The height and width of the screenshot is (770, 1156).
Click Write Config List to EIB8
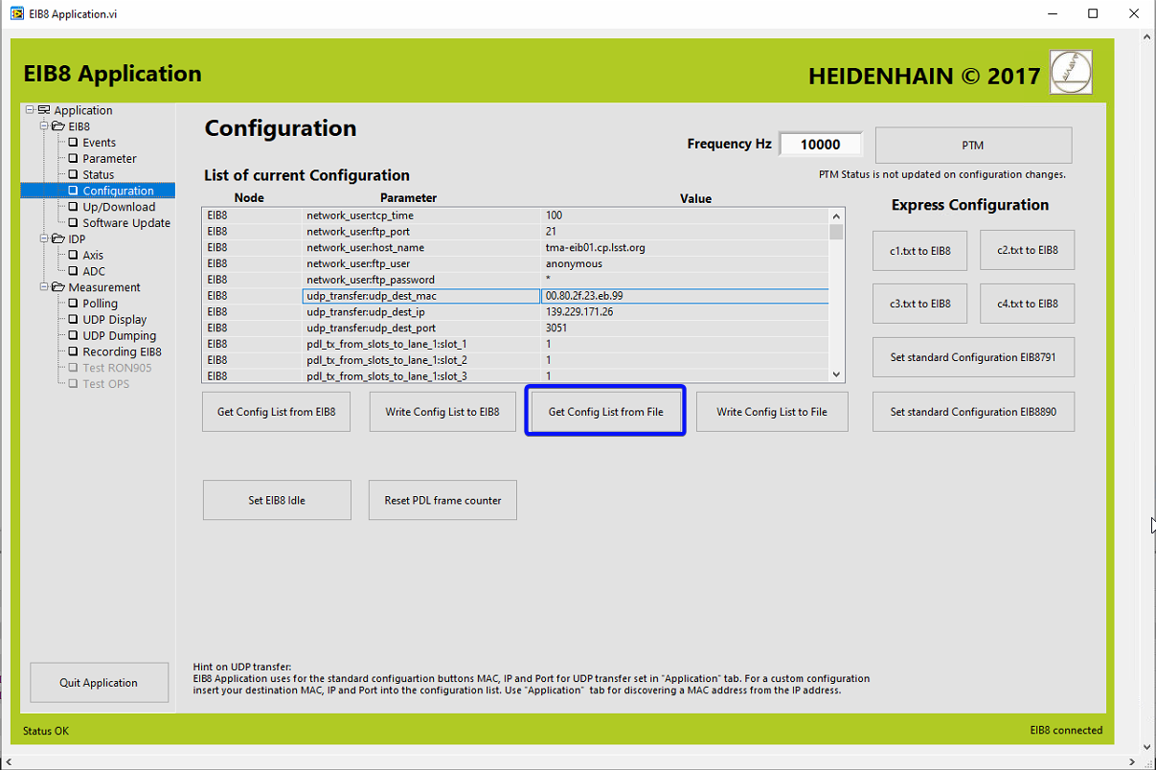[x=442, y=412]
